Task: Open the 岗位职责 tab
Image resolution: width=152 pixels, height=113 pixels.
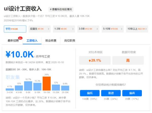Action: pos(70,41)
